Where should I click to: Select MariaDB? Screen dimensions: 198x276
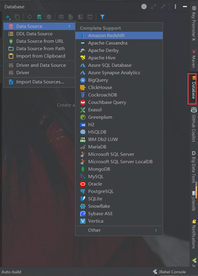point(119,147)
